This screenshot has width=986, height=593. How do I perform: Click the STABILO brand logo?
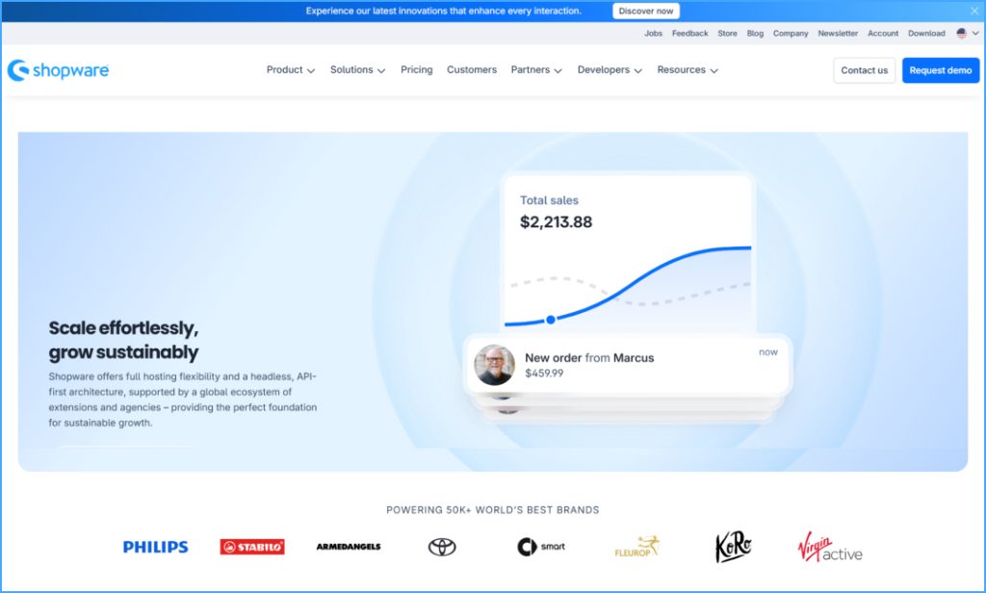click(250, 546)
